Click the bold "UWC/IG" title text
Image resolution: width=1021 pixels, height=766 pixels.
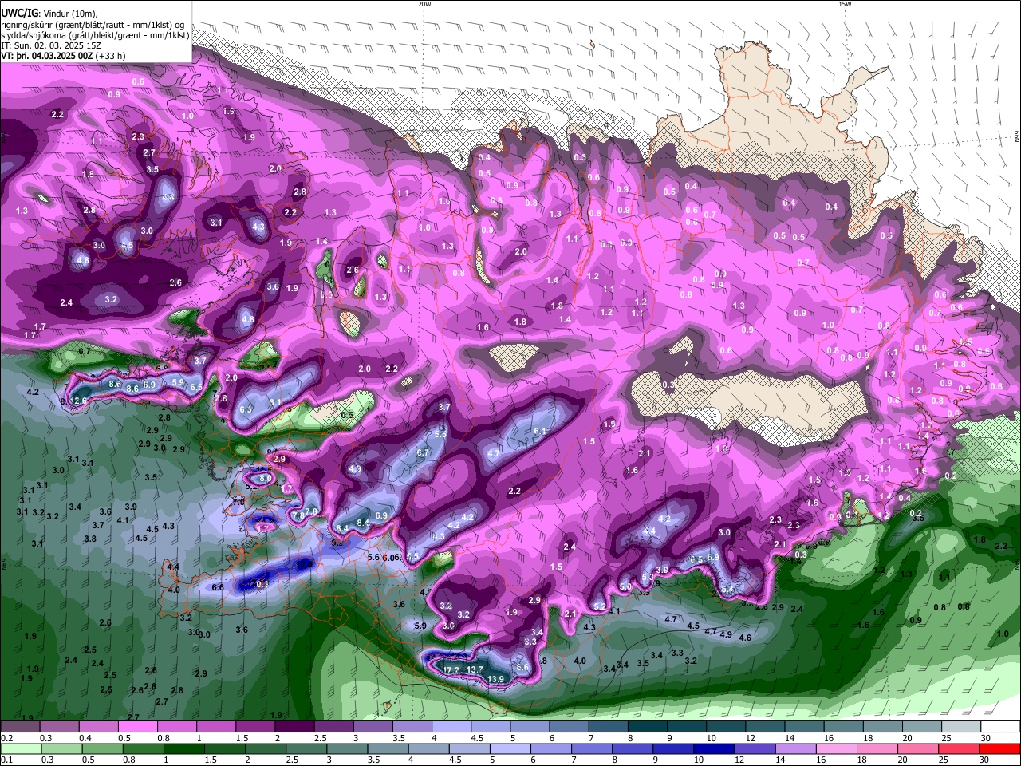(18, 12)
